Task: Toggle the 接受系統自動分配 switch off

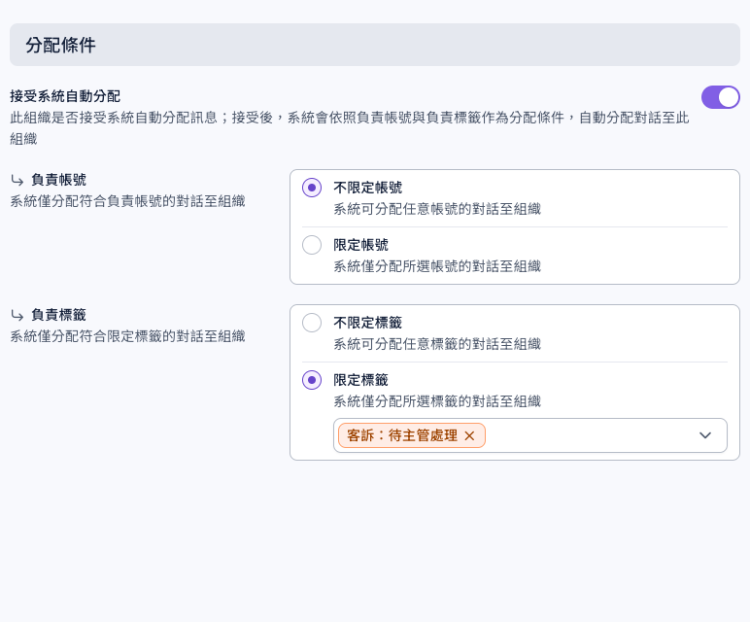Action: pos(720,97)
